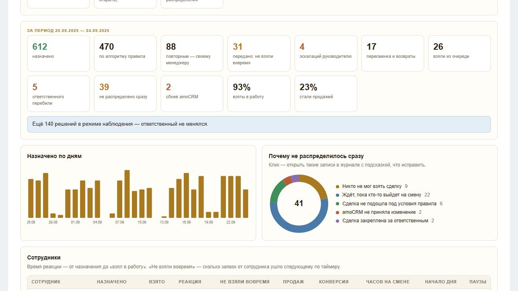Select legend item amoCRM не приняла изменение
518x291 pixels.
[x=378, y=212]
